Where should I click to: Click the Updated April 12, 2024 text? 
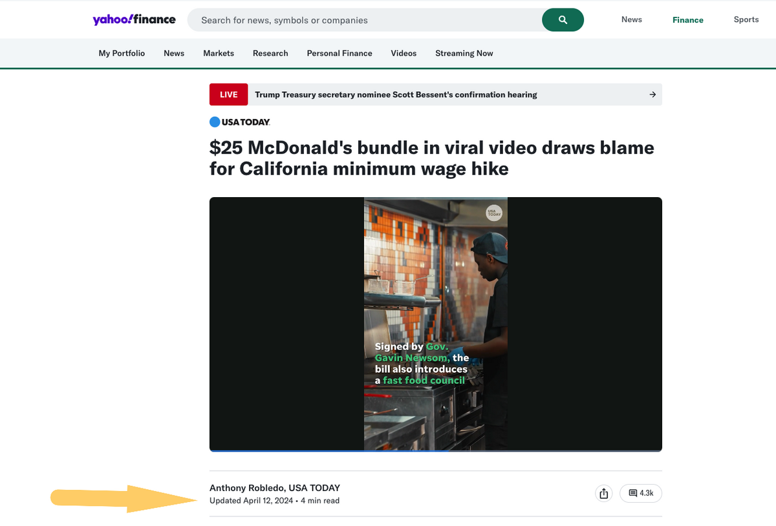coord(251,501)
